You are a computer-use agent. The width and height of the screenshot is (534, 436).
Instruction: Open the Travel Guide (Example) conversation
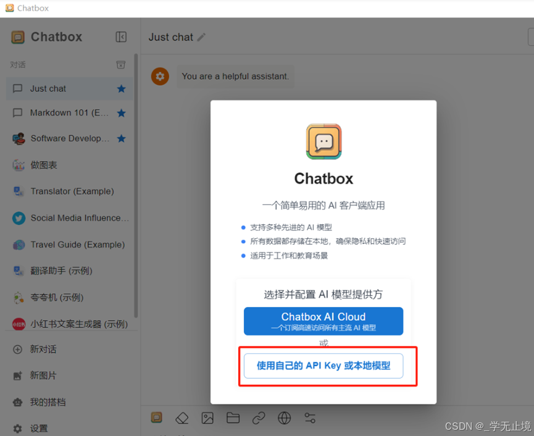[70, 245]
